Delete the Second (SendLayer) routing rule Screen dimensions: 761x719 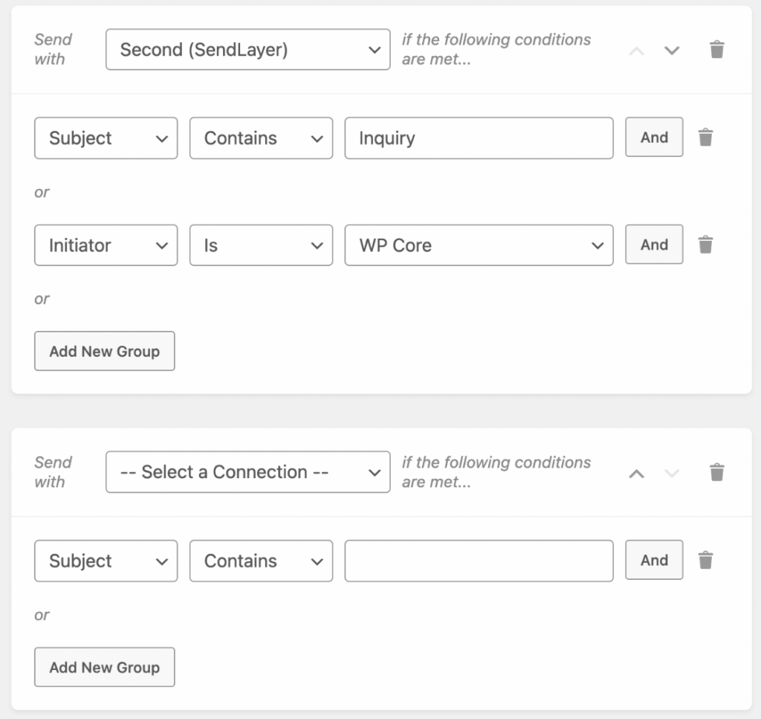pyautogui.click(x=716, y=50)
